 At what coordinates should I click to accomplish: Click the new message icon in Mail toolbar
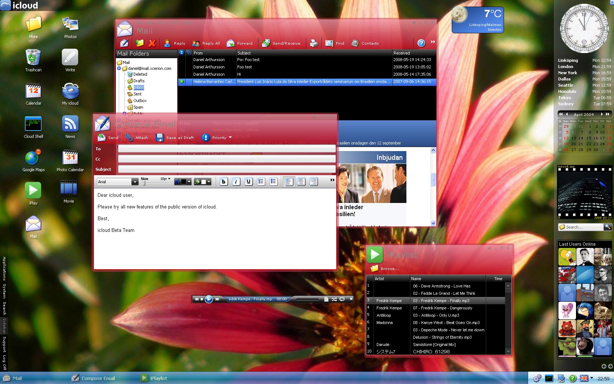124,43
